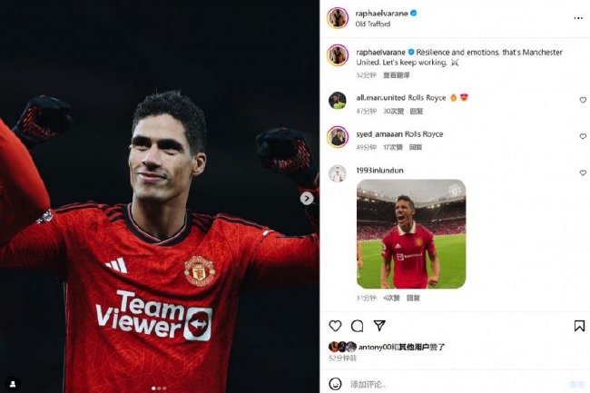
Task: Go to next photo using carousel arrow
Action: pos(307,198)
